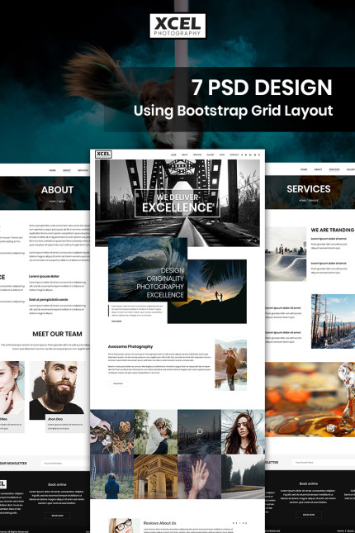Open gallery photo of hand on wet glass

[200, 477]
